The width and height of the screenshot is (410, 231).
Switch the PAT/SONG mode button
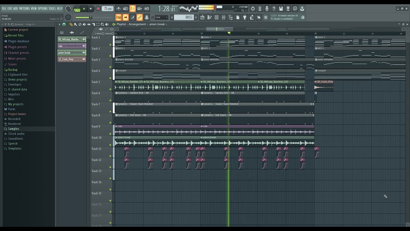click(77, 9)
